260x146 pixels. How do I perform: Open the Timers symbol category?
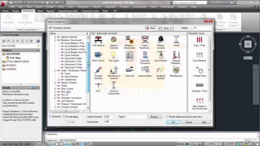176,41
